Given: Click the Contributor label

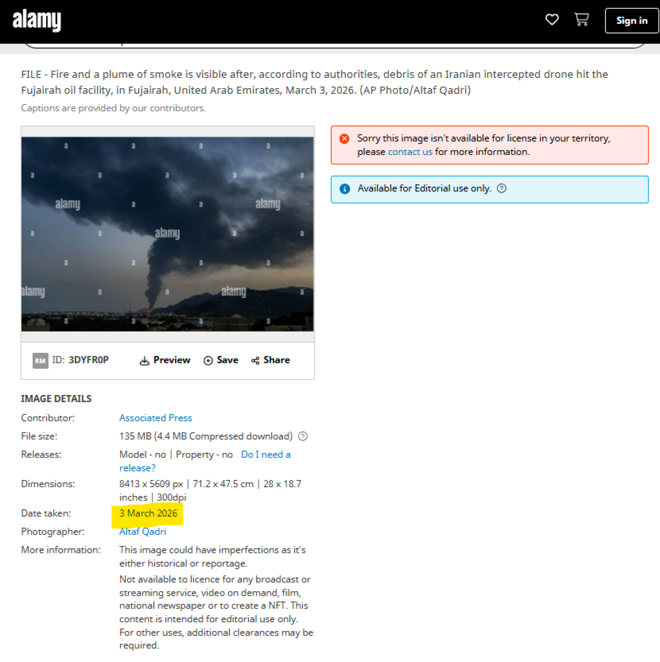Looking at the screenshot, I should (x=48, y=418).
